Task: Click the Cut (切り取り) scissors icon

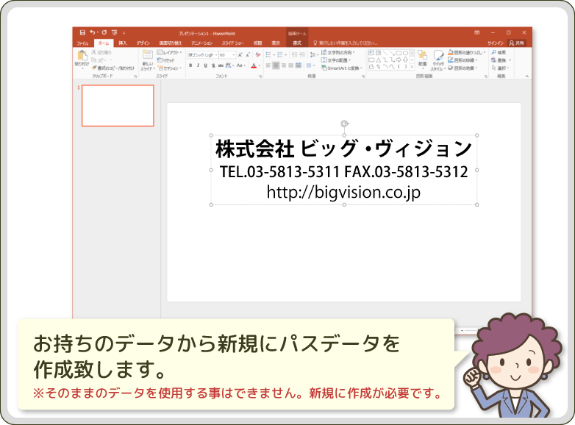Action: coord(94,52)
